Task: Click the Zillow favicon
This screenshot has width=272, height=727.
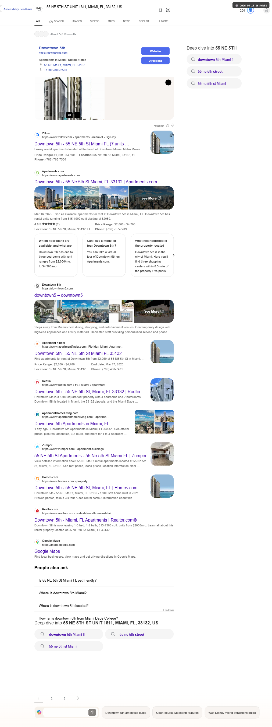Action: coord(37,135)
